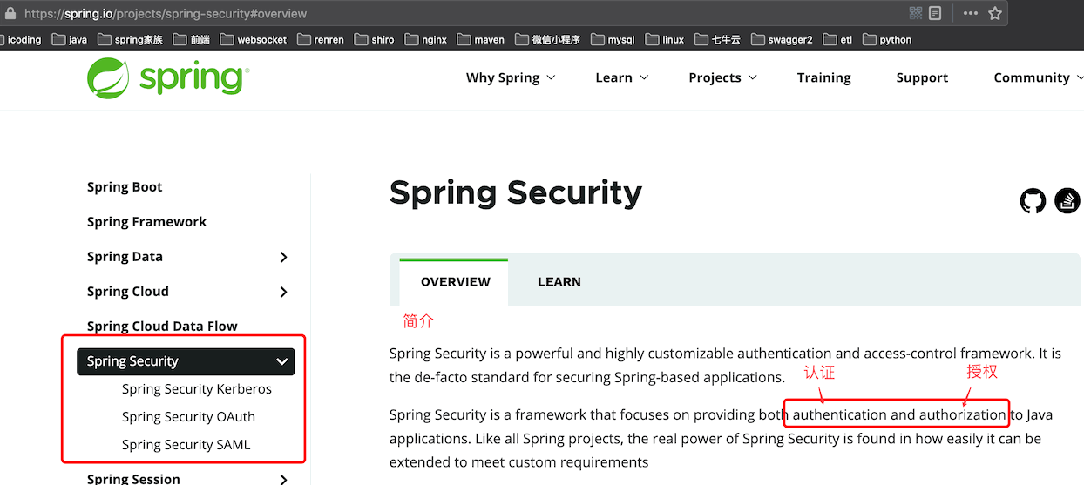Toggle reader view icon in address bar

[x=935, y=13]
